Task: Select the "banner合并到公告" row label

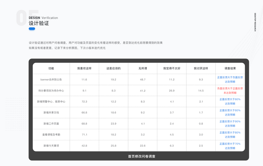Action: tap(51, 79)
